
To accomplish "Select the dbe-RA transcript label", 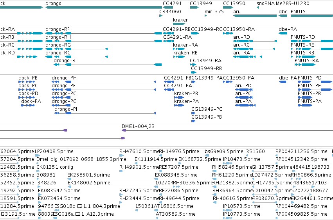I will 288,29.
